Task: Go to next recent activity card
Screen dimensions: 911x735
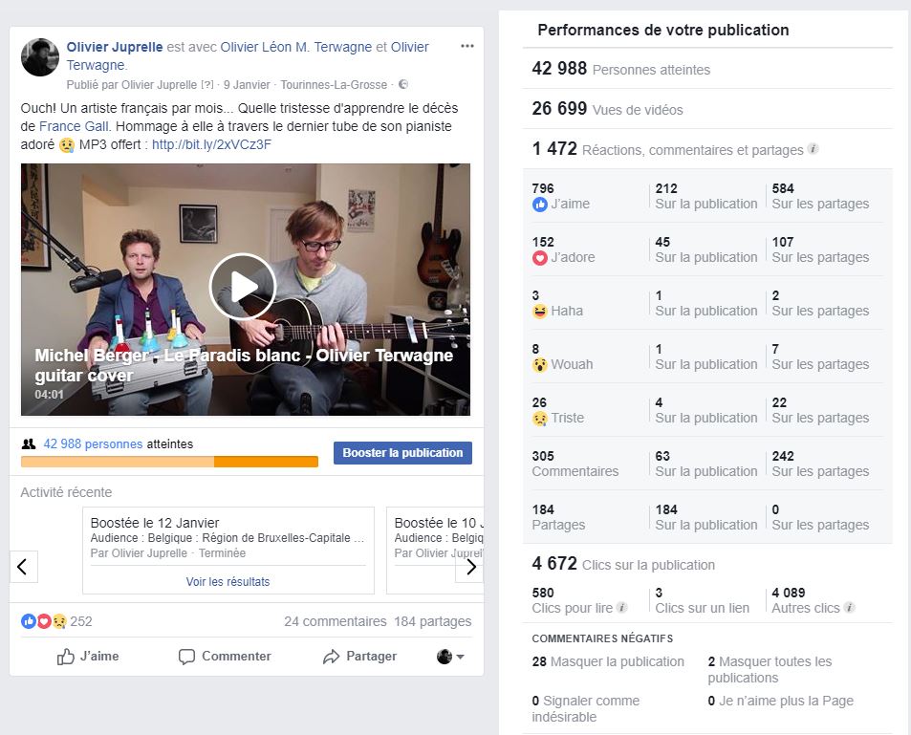Action: coord(469,567)
